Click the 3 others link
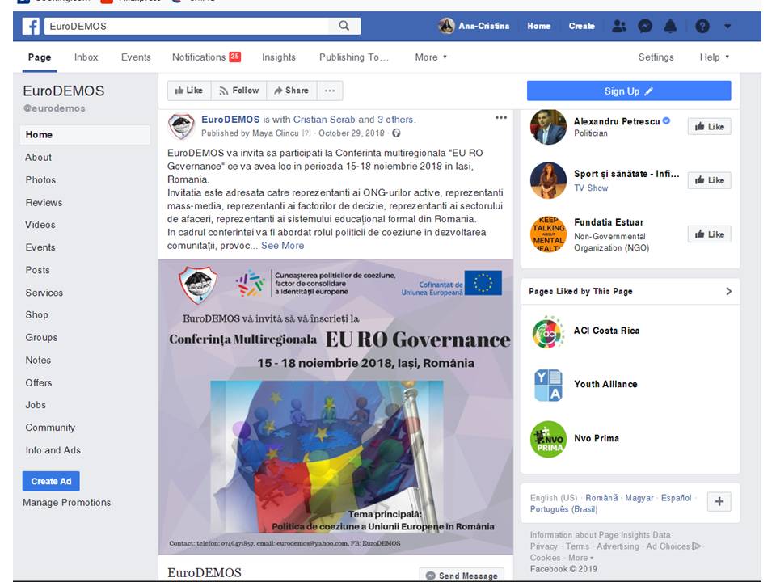The image size is (776, 582). (x=395, y=120)
